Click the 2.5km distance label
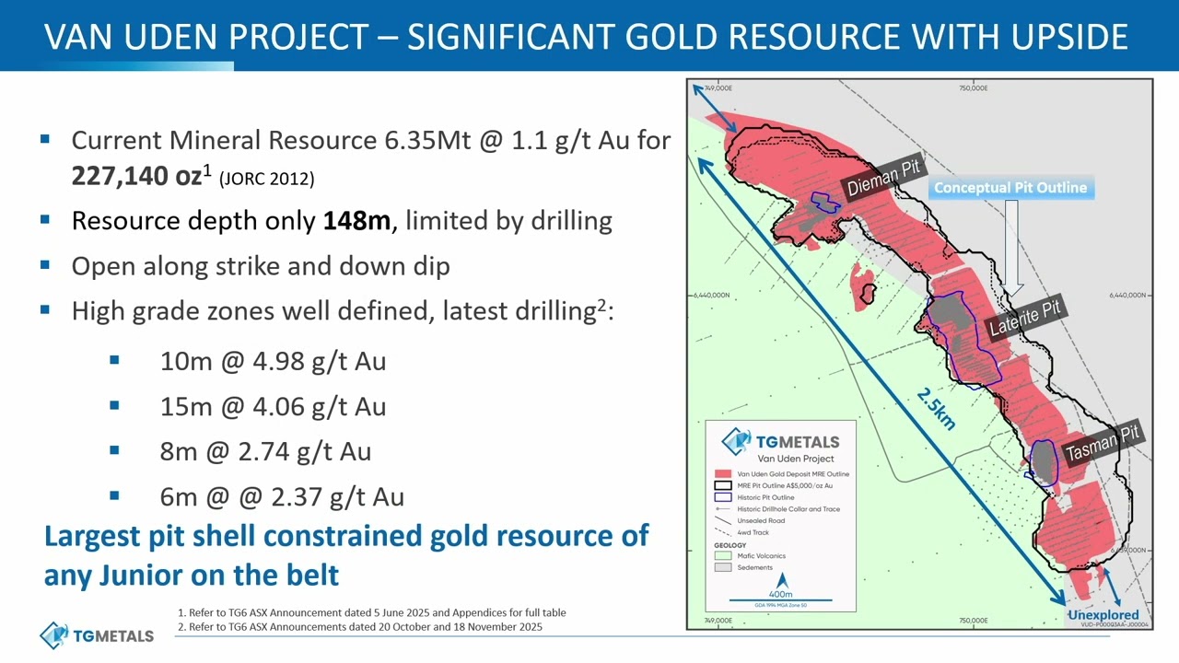This screenshot has height=663, width=1179. (937, 409)
